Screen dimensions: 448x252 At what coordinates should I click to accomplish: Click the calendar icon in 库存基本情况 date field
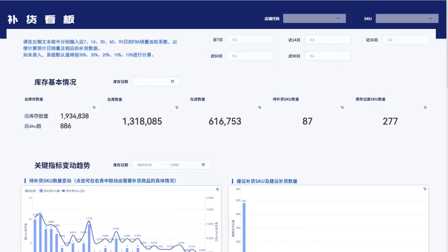173,81
